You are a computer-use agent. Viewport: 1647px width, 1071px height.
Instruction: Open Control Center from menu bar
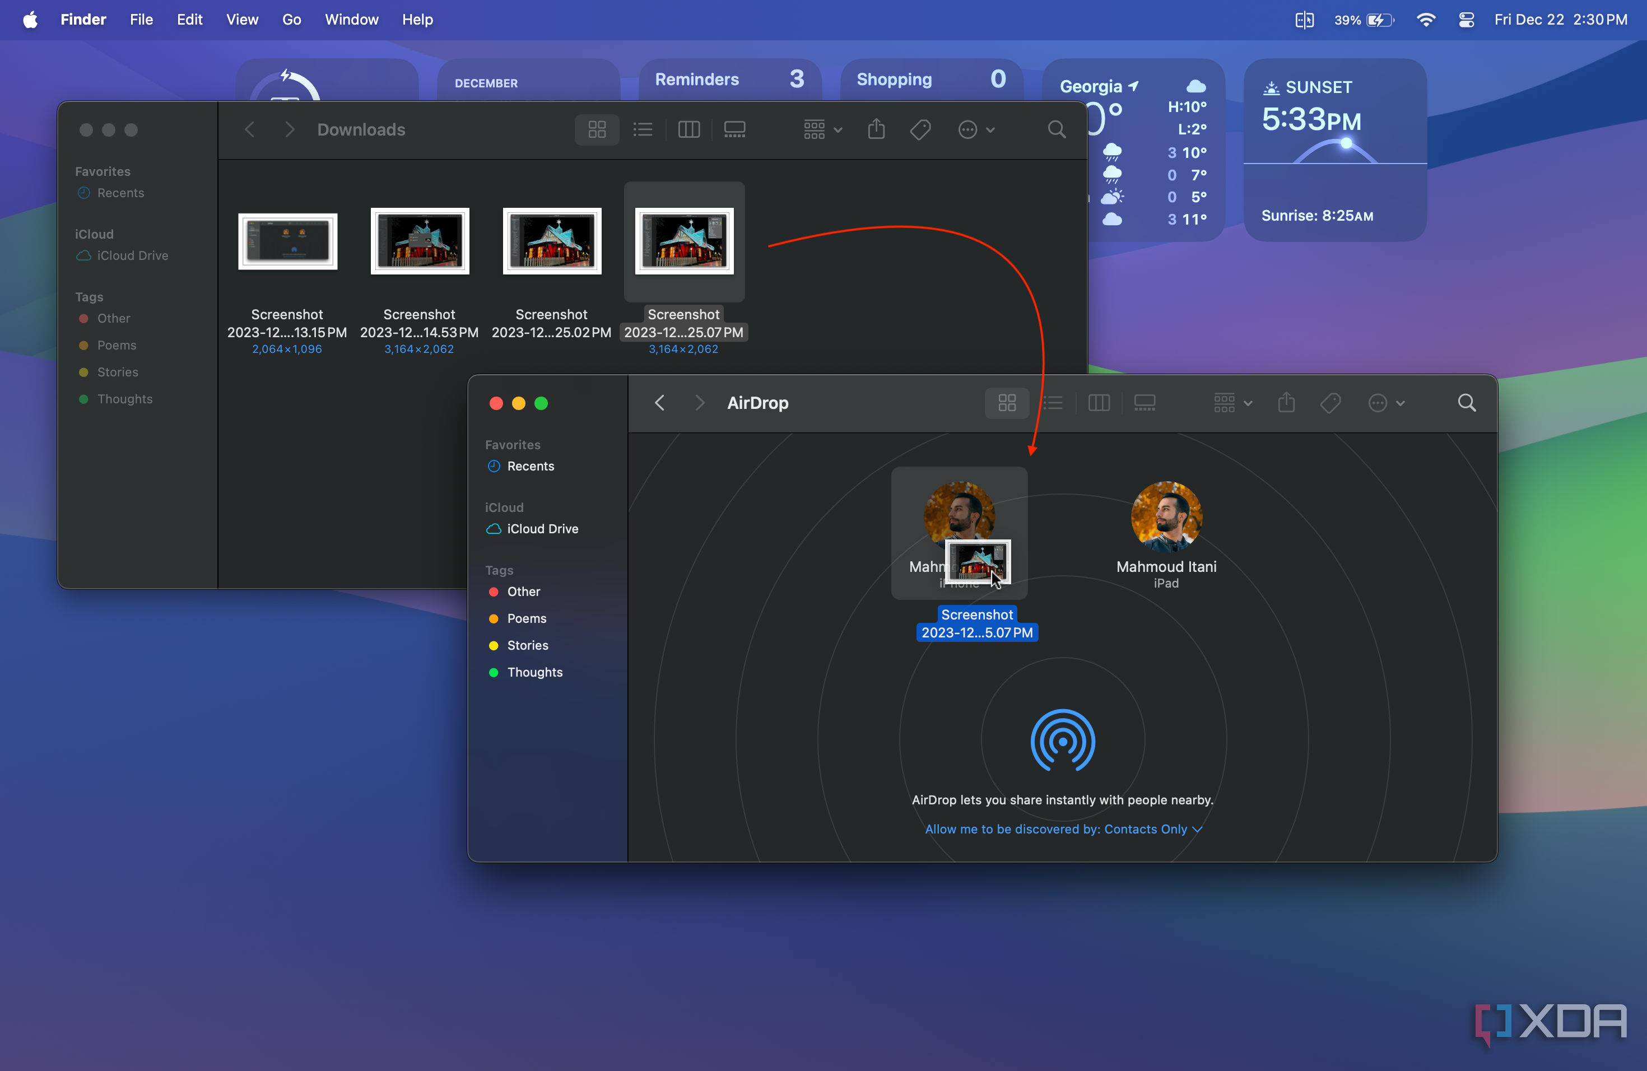pos(1465,20)
